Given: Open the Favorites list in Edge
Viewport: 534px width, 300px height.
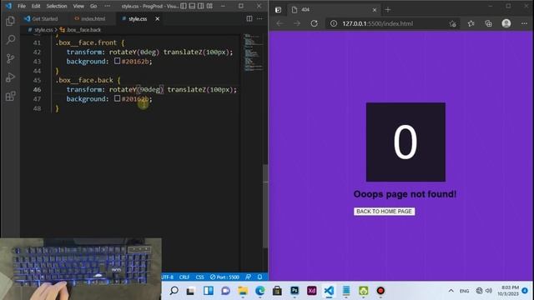Looking at the screenshot, I should pos(471,23).
